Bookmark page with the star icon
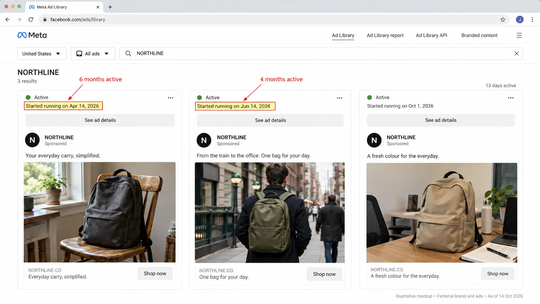540x304 pixels. tap(503, 20)
